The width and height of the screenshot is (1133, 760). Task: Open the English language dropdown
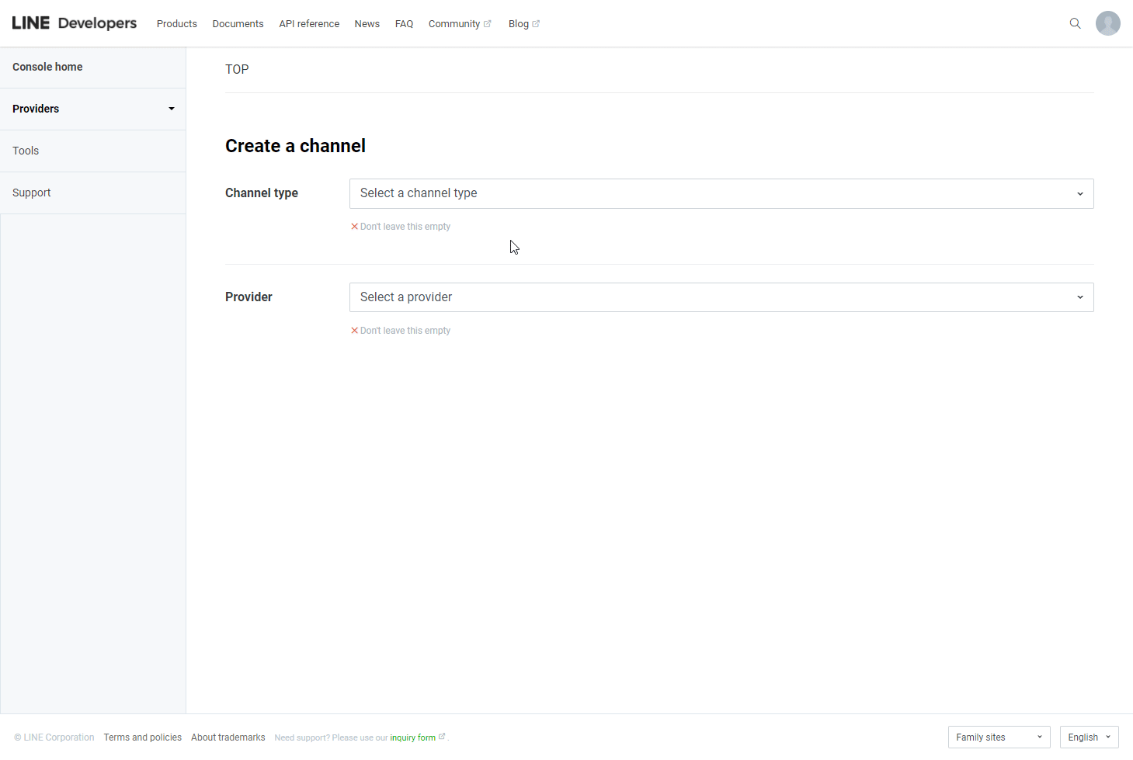1090,737
